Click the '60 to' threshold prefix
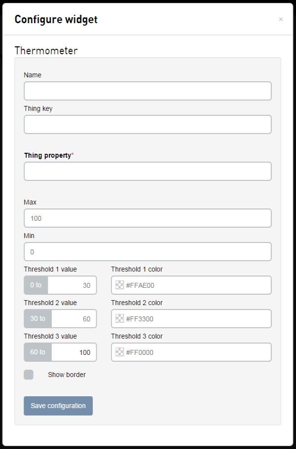Viewport: 296px width, 449px height. click(x=37, y=352)
